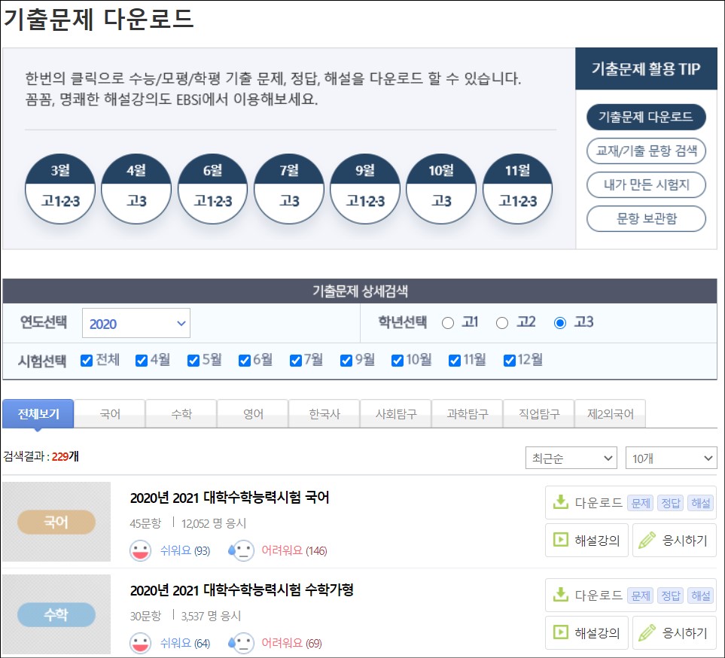Click the 교재/기출 문항 검색 button
Image resolution: width=725 pixels, height=658 pixels.
(646, 151)
